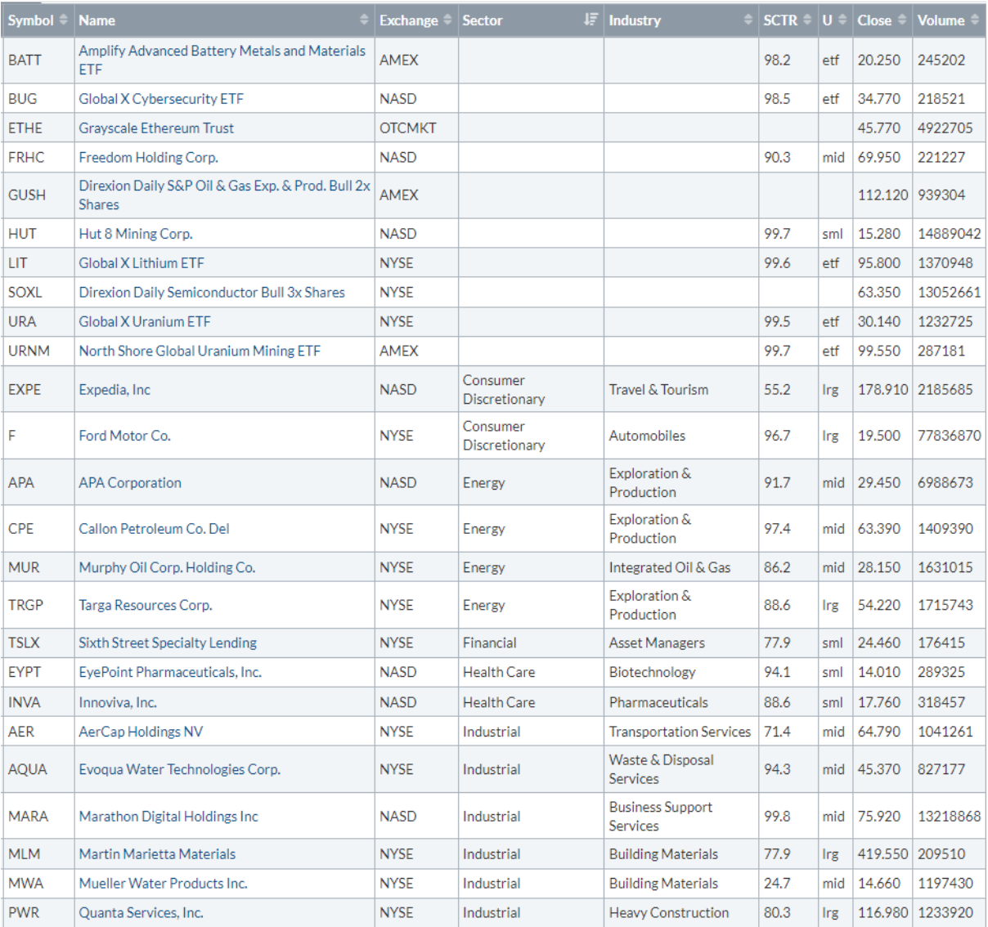This screenshot has height=927, width=988.
Task: Open Quanta Services, Inc. link
Action: click(141, 913)
